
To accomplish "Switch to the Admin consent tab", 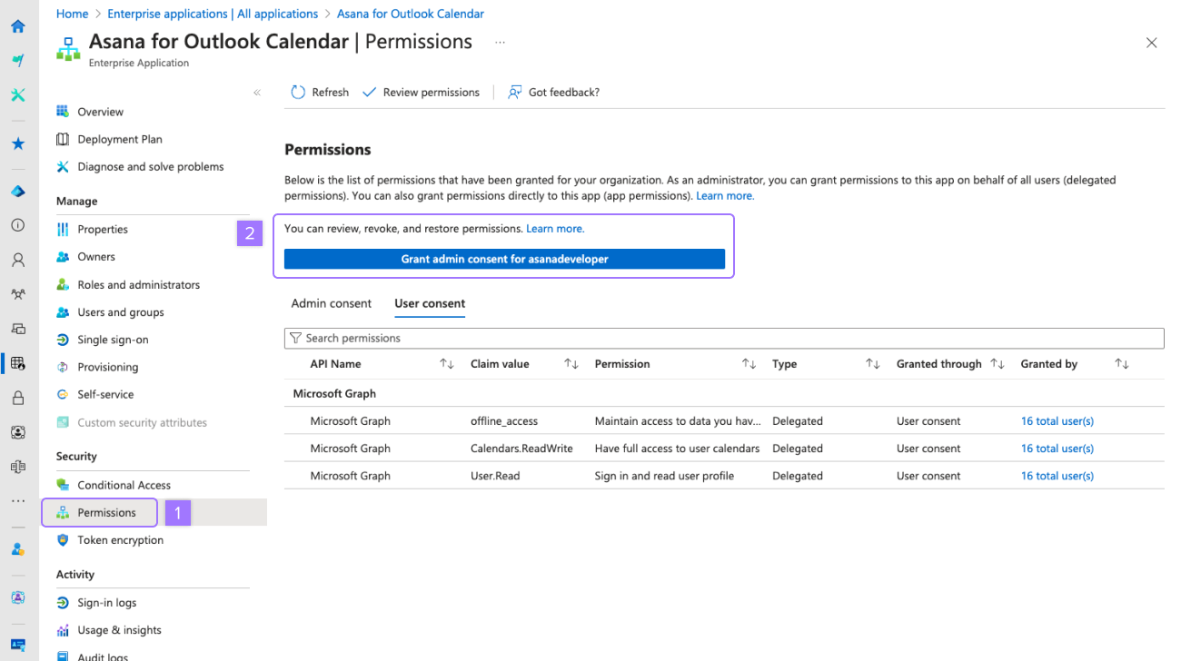I will pyautogui.click(x=332, y=303).
